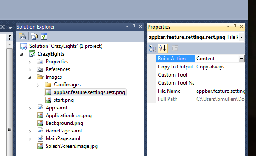This screenshot has width=256, height=156.
Task: Toggle Categorized view in Properties panel
Action: point(153,48)
